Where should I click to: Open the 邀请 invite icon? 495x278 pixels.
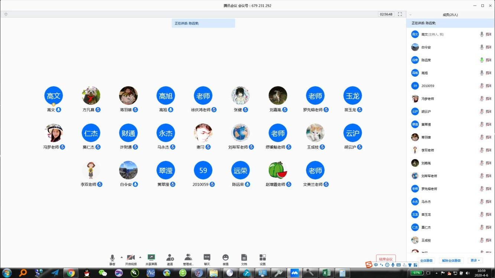coord(170,258)
